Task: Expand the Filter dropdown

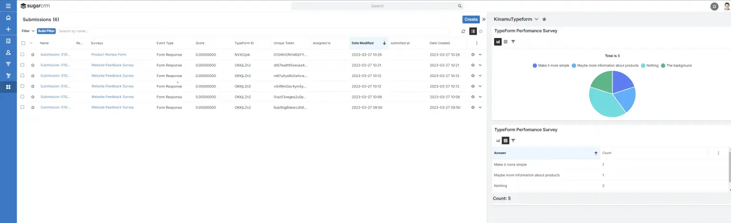Action: (28, 31)
